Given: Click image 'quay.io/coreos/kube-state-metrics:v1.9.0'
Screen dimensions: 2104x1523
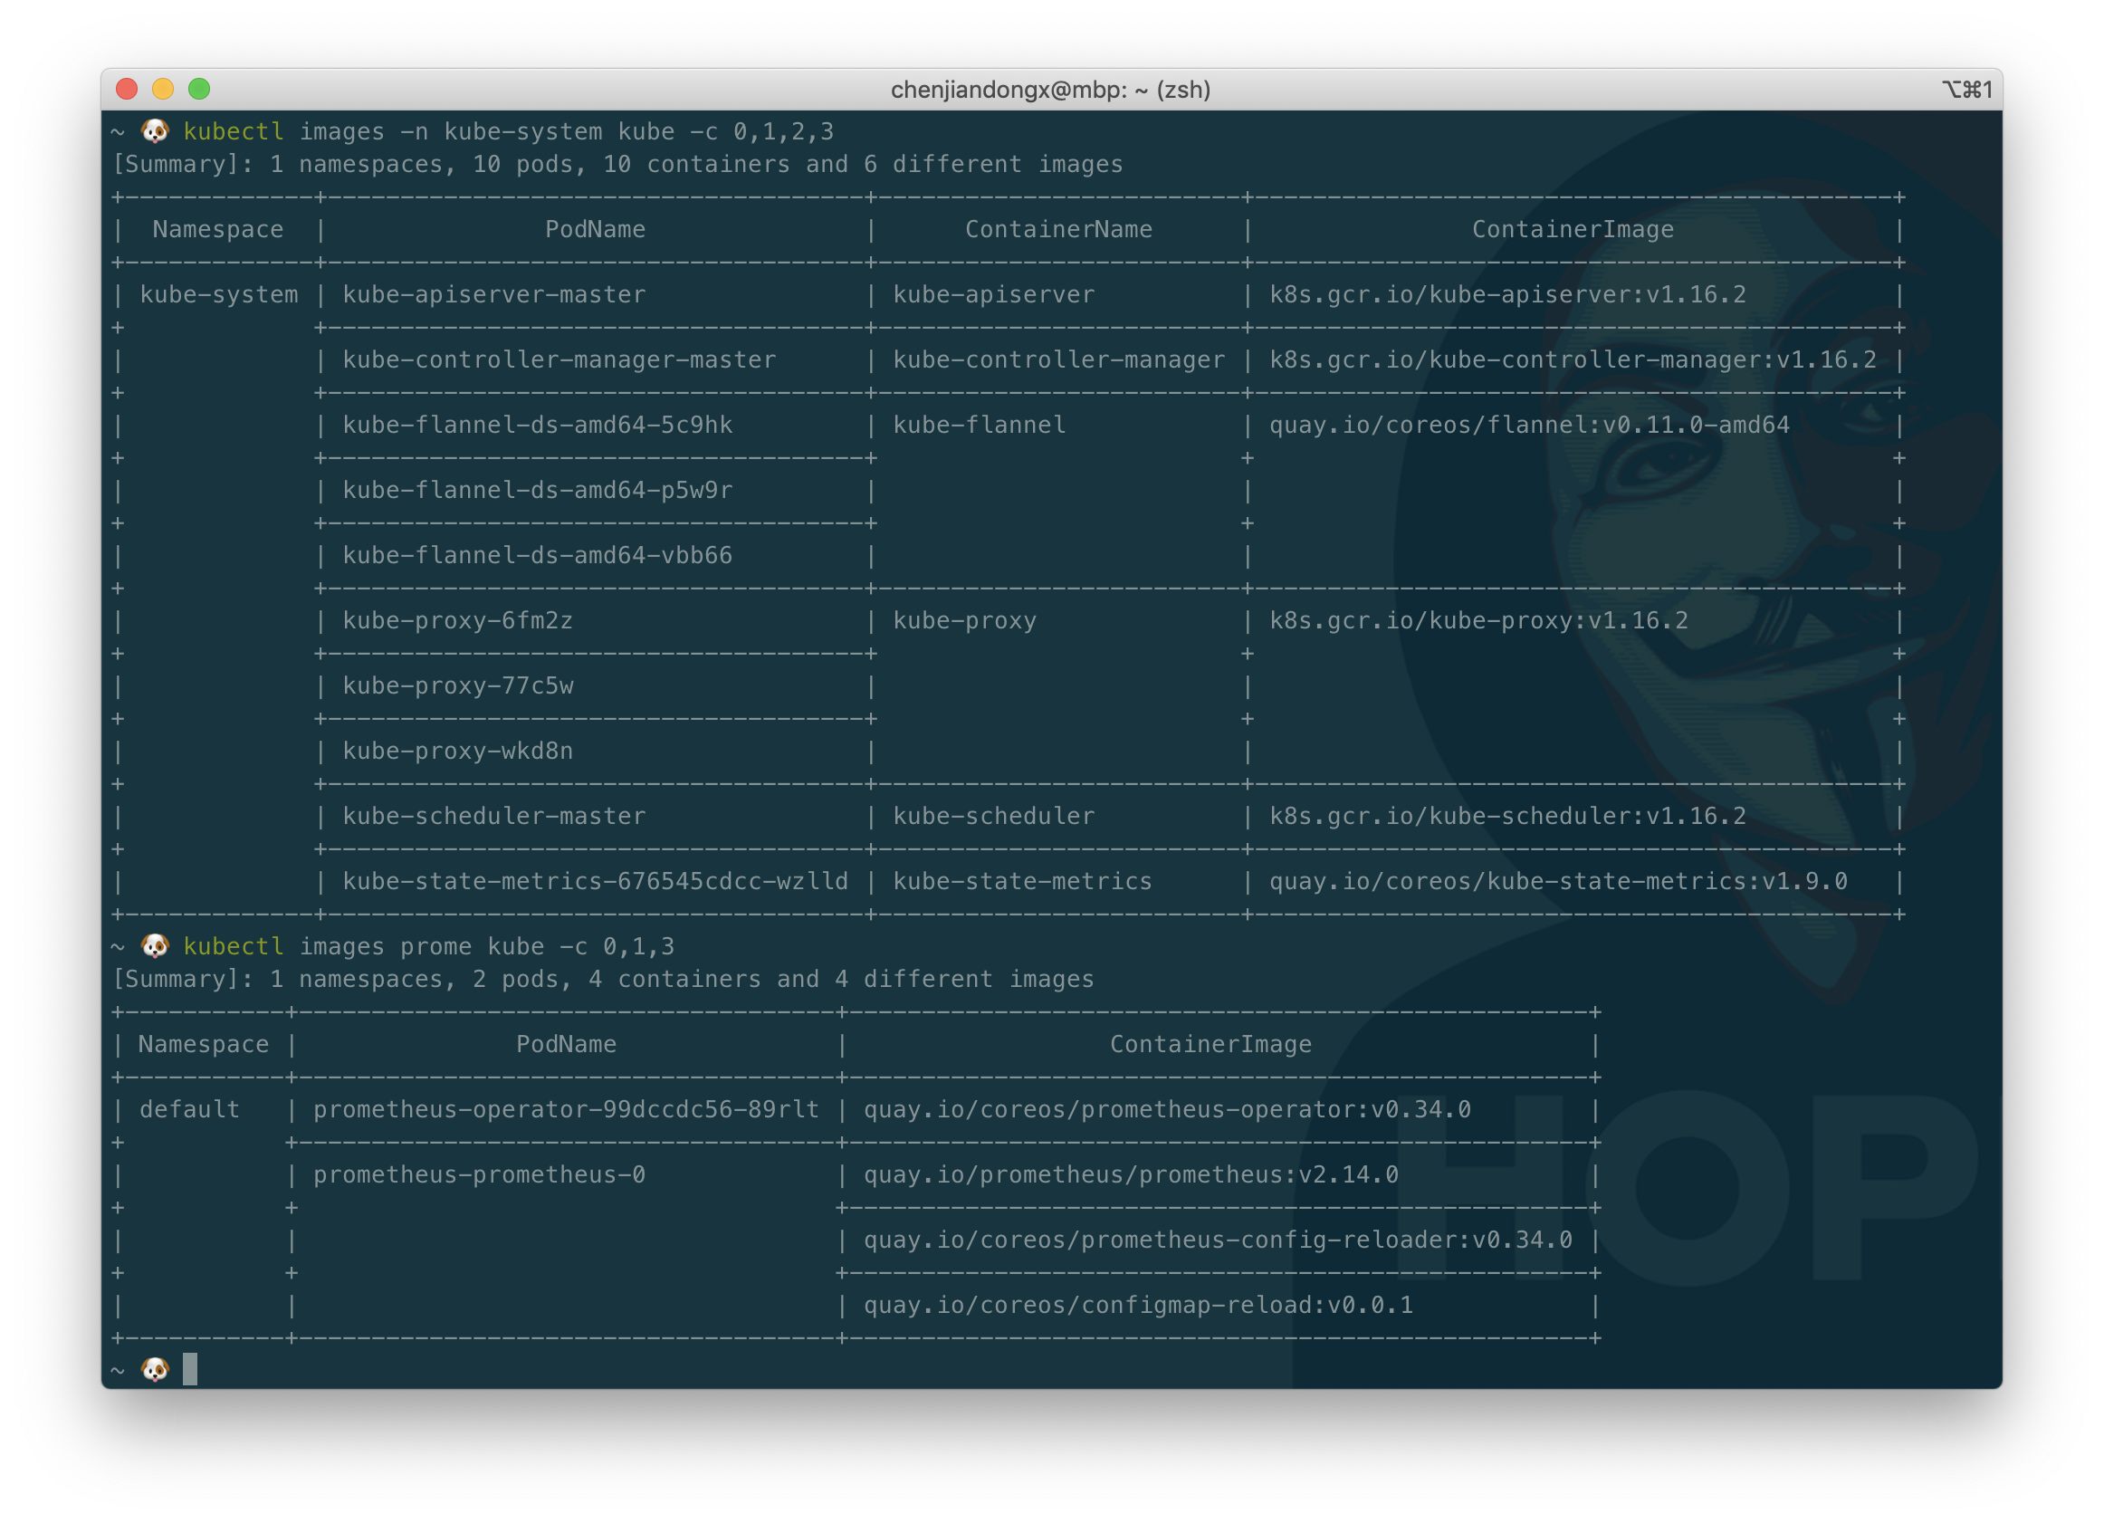Looking at the screenshot, I should [1558, 881].
